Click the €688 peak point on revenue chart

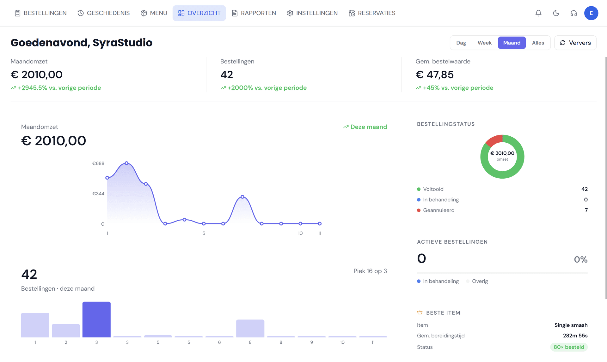(126, 163)
